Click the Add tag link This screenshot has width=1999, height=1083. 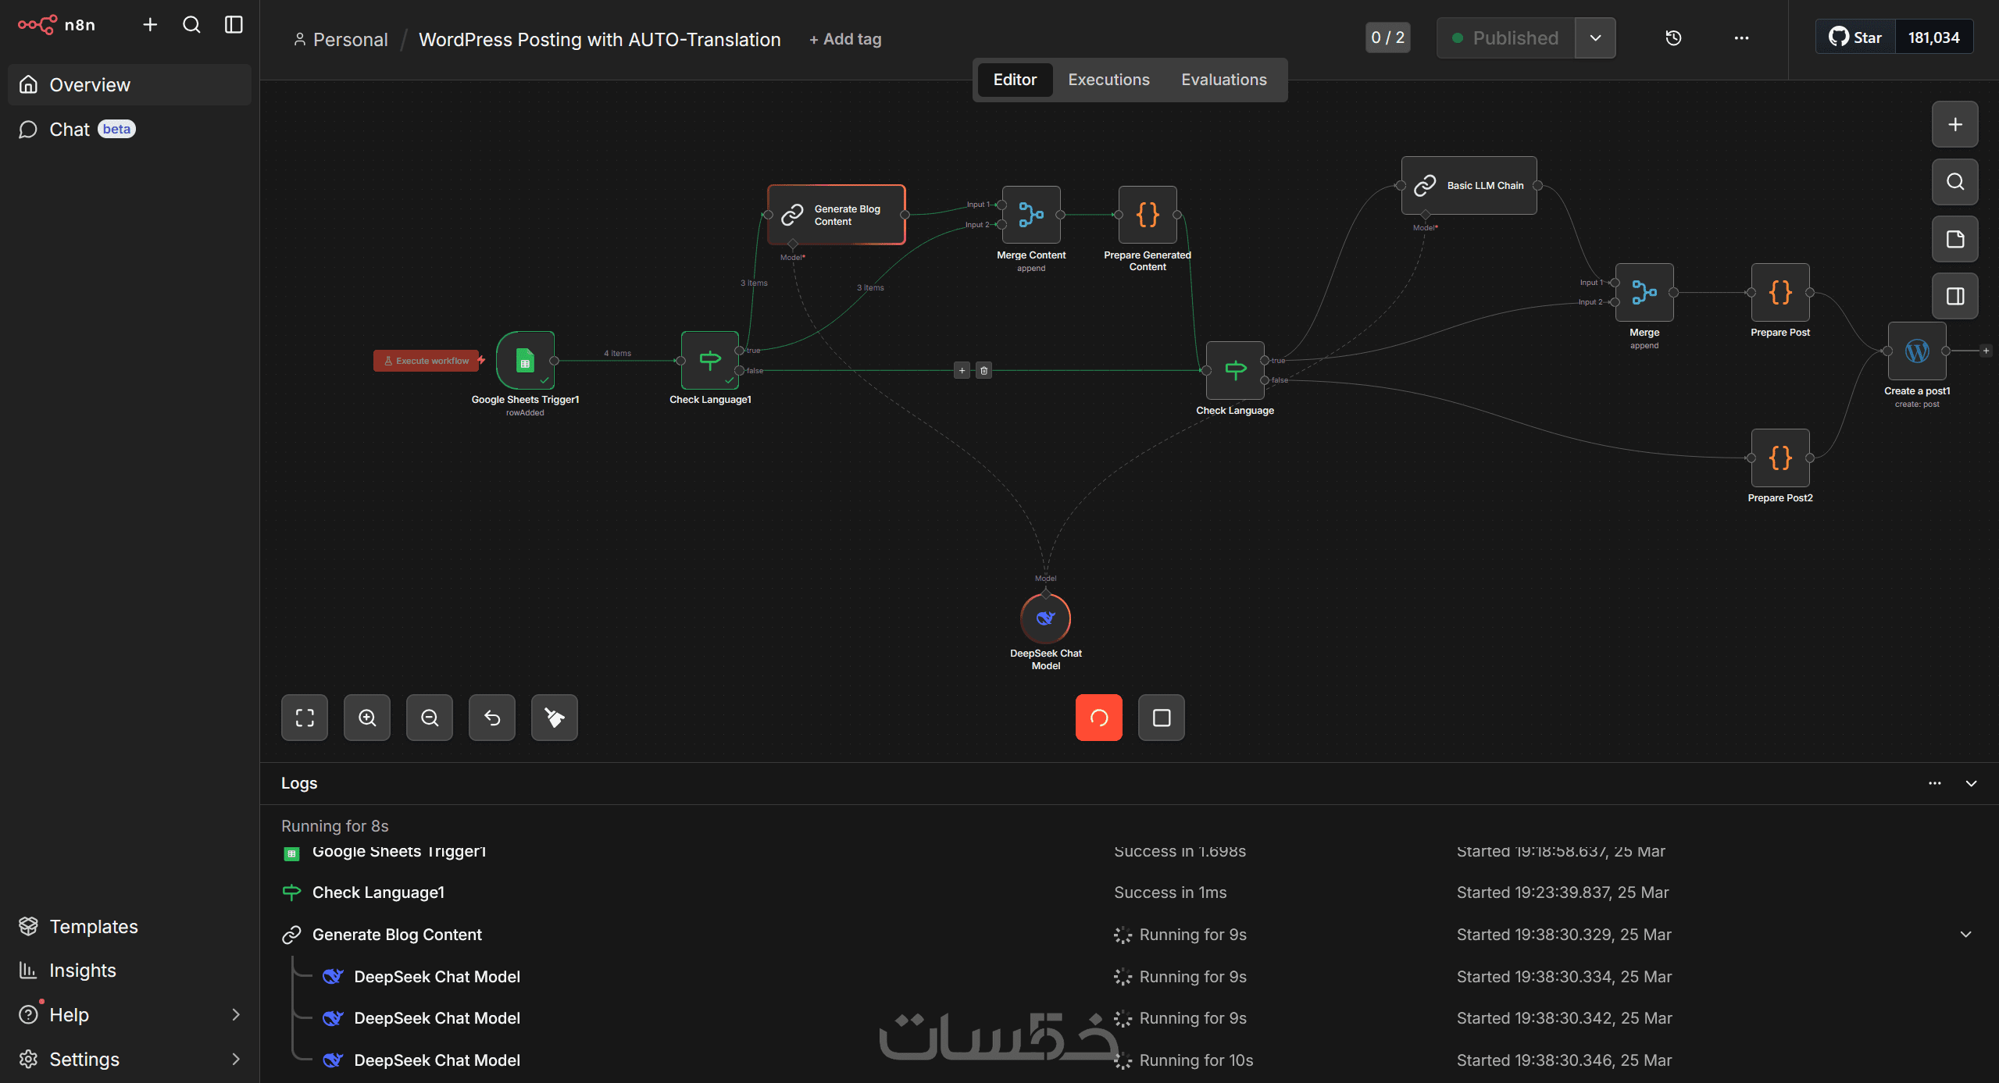point(845,39)
